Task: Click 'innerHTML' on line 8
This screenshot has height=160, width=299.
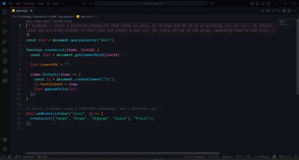Action: [49, 65]
